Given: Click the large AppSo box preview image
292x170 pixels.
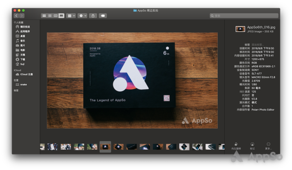Looking at the screenshot, I should (x=132, y=80).
